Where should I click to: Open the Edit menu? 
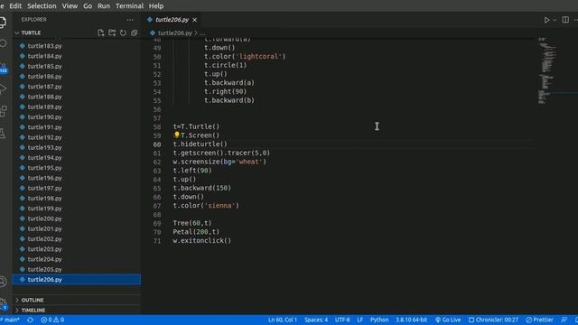tap(15, 6)
